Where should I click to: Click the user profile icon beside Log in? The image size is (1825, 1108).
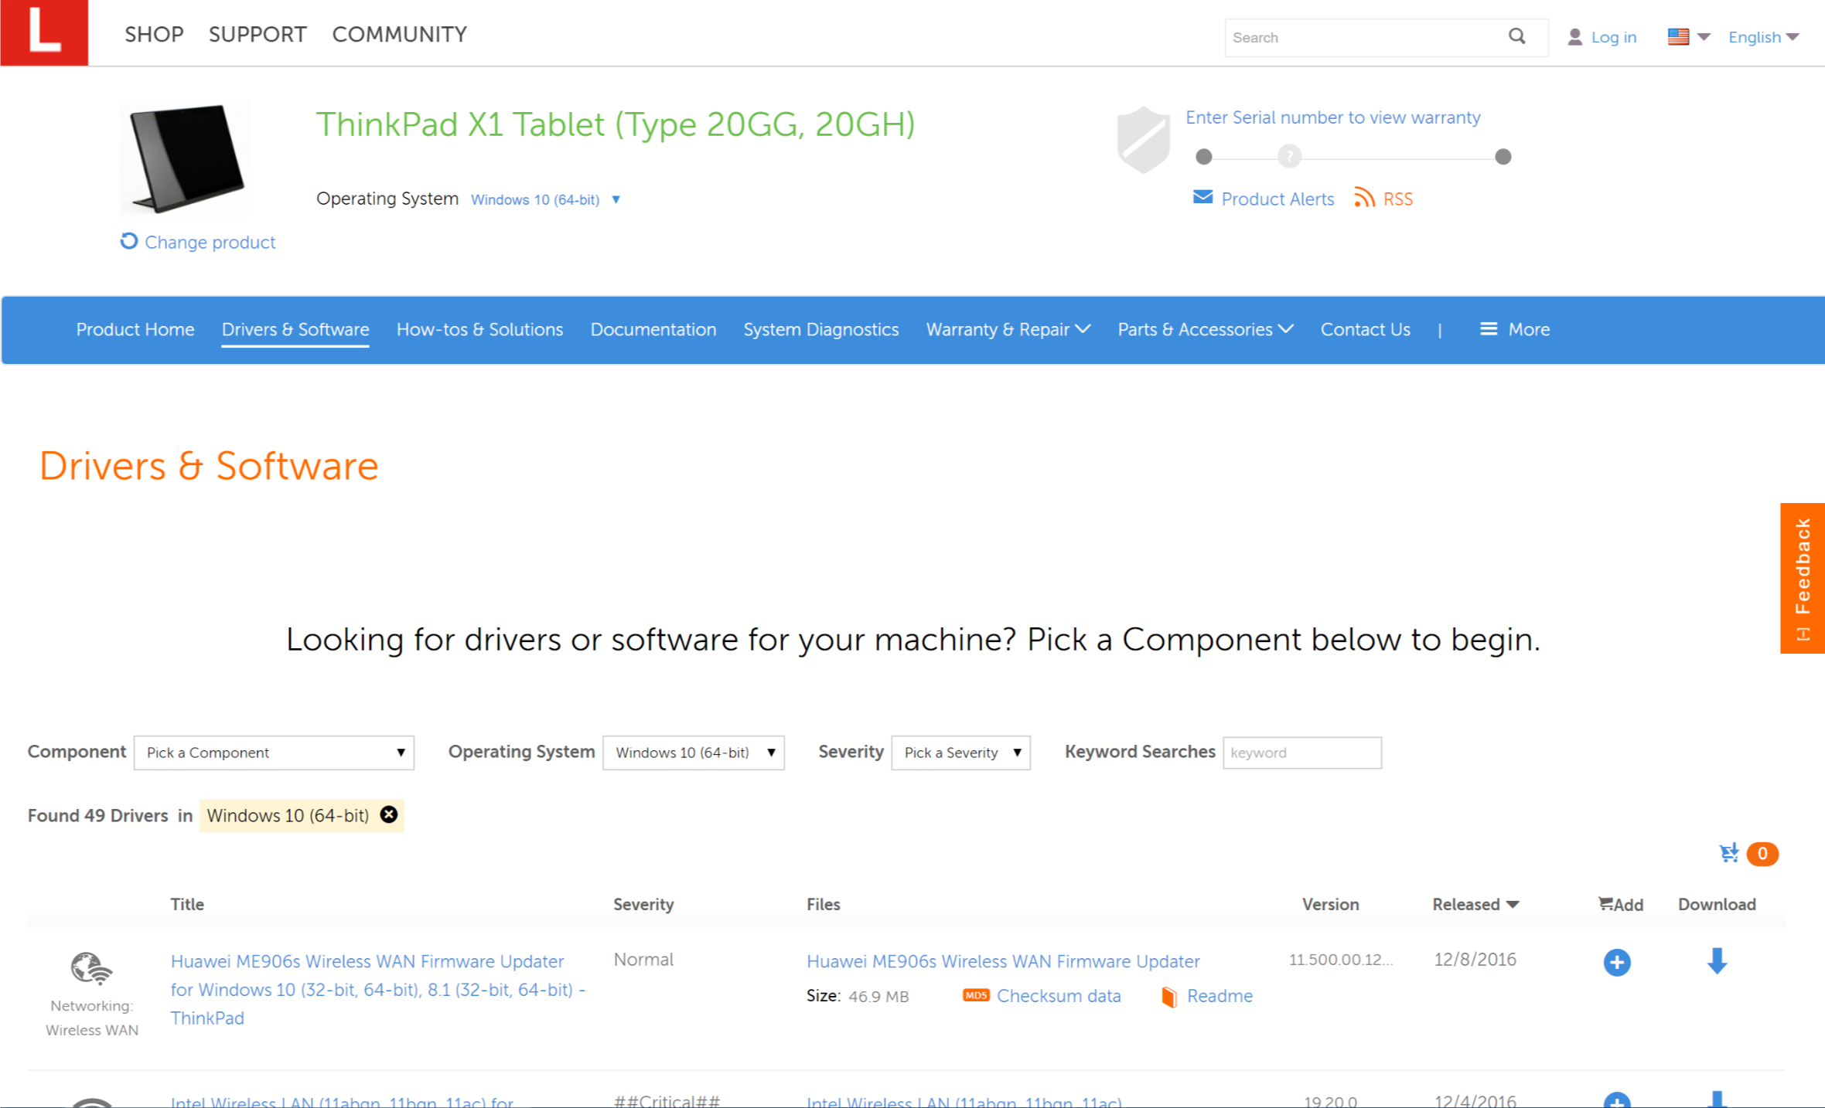(x=1574, y=37)
